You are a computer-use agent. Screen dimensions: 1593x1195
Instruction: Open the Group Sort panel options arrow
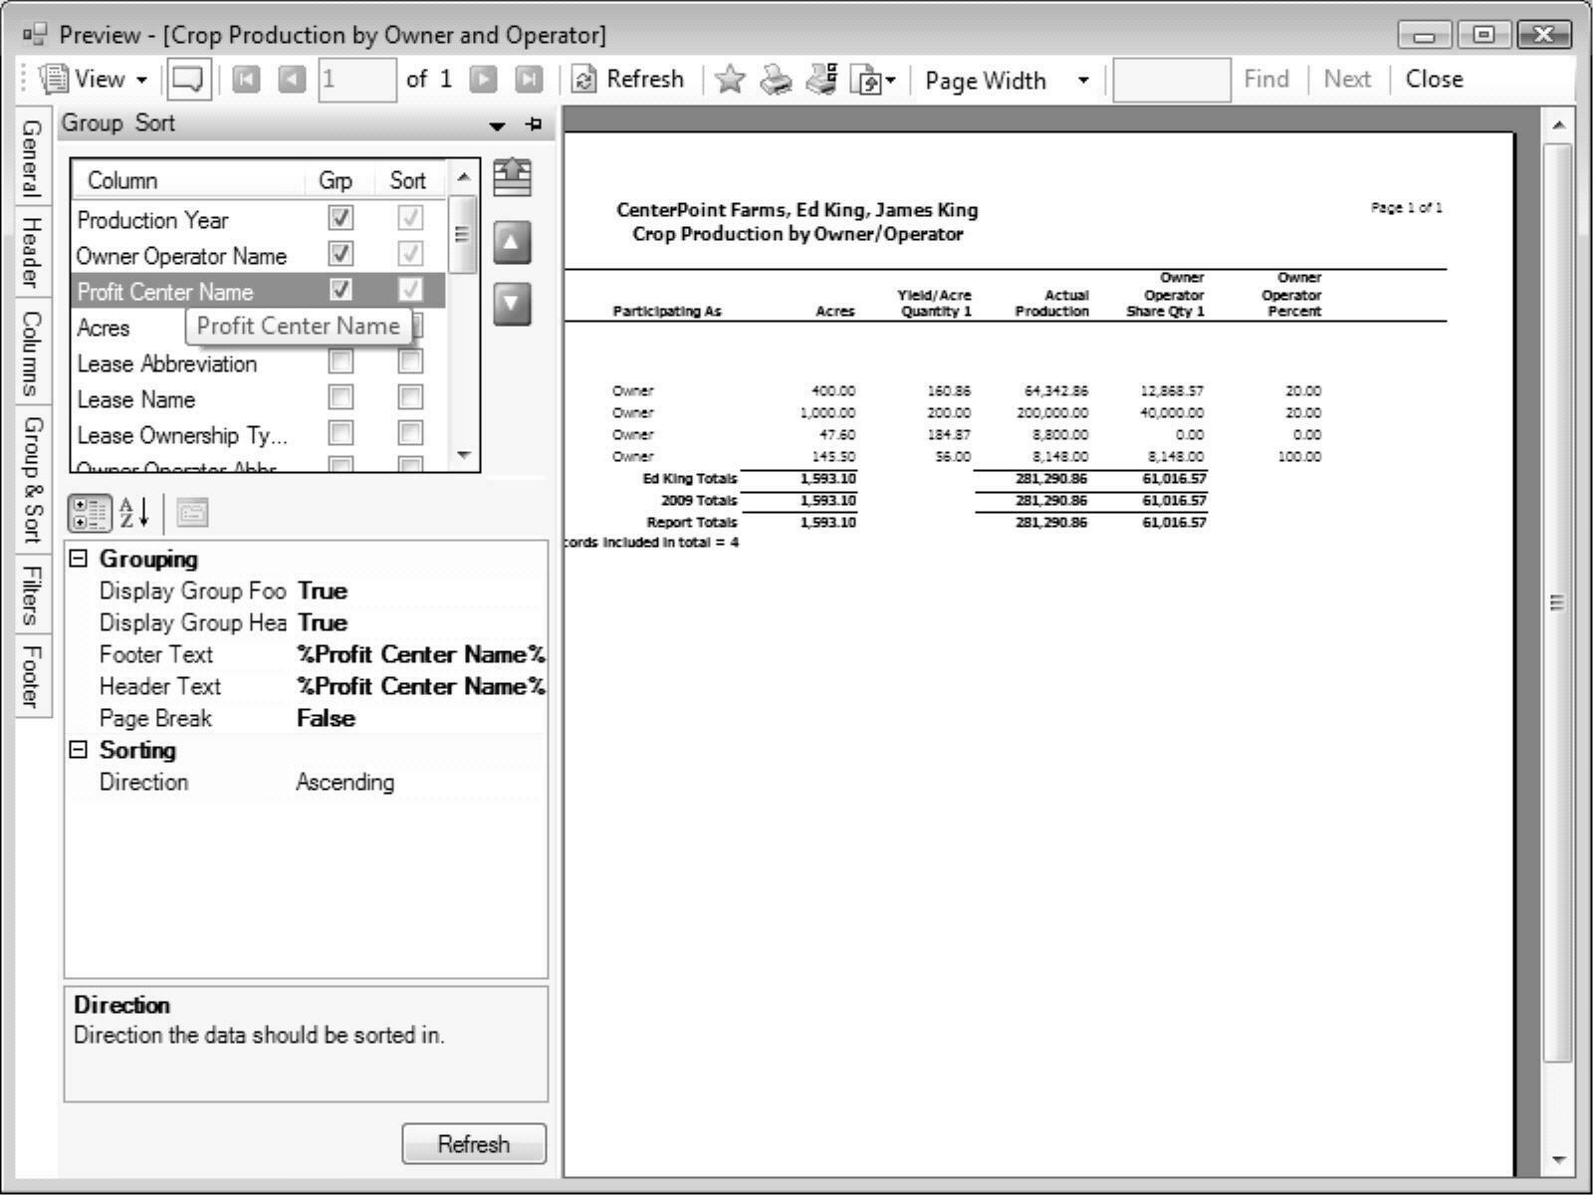coord(498,125)
